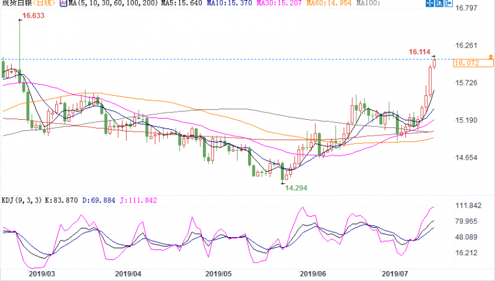Select the MA10:15.370 value label
This screenshot has height=281, width=495.
point(230,3)
